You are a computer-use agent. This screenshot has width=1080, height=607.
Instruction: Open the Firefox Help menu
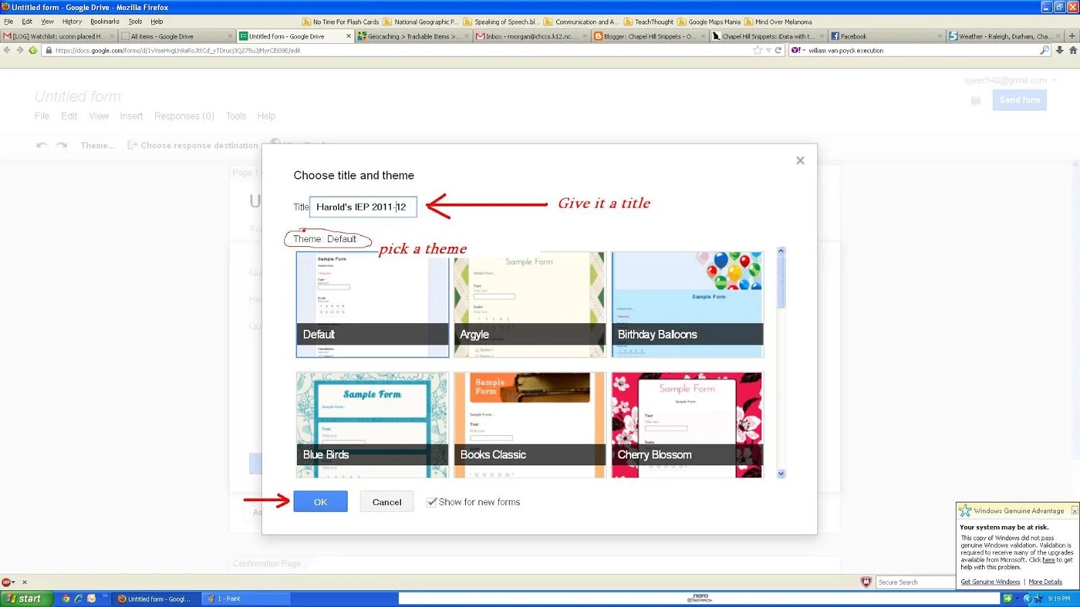pyautogui.click(x=157, y=22)
